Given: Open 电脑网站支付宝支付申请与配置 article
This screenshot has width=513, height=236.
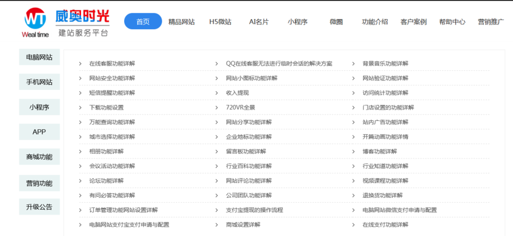Looking at the screenshot, I should click(129, 225).
